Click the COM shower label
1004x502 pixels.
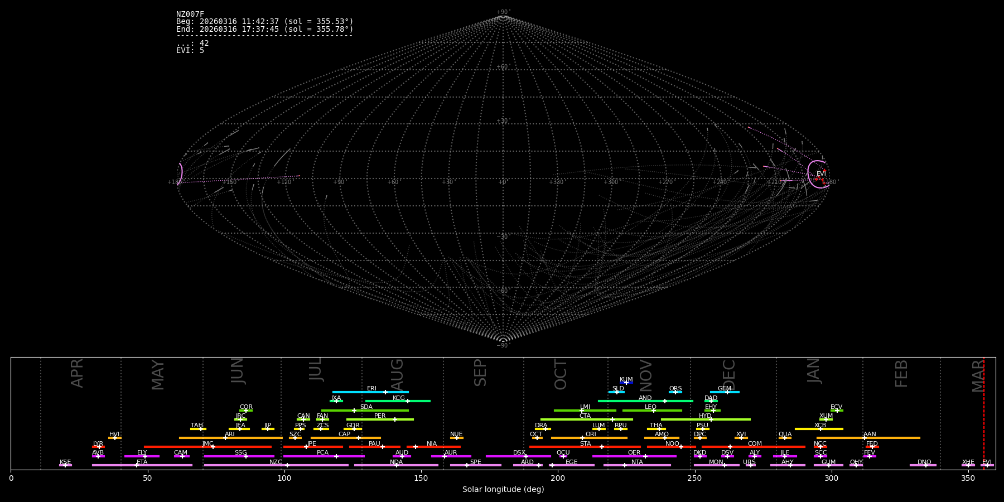coord(755,444)
